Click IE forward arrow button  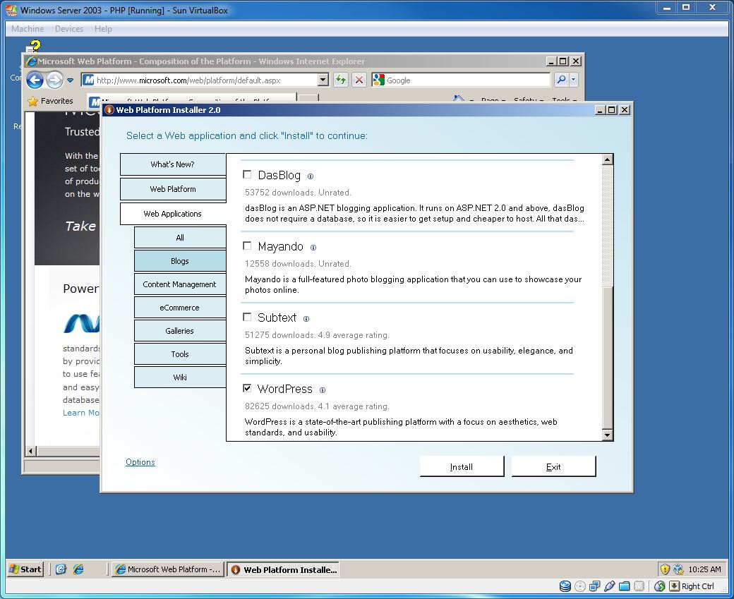(54, 80)
